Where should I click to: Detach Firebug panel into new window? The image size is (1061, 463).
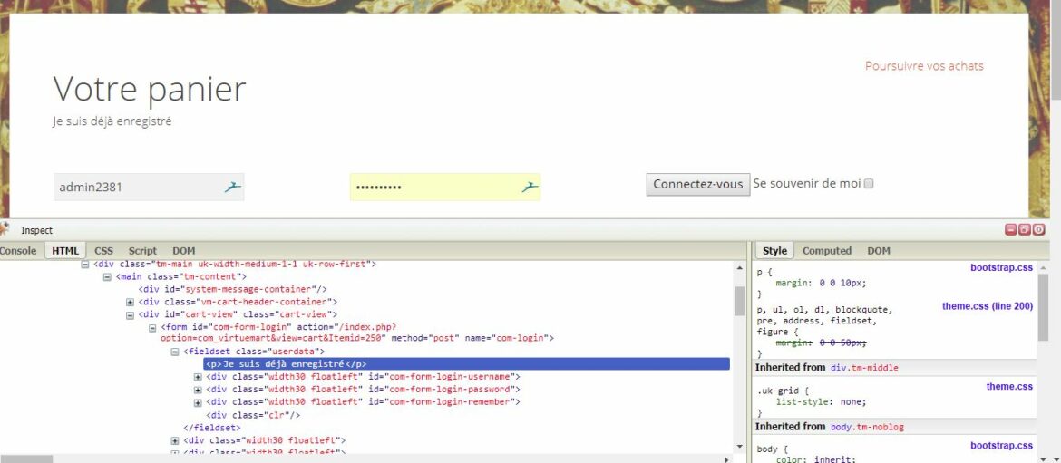point(1025,230)
